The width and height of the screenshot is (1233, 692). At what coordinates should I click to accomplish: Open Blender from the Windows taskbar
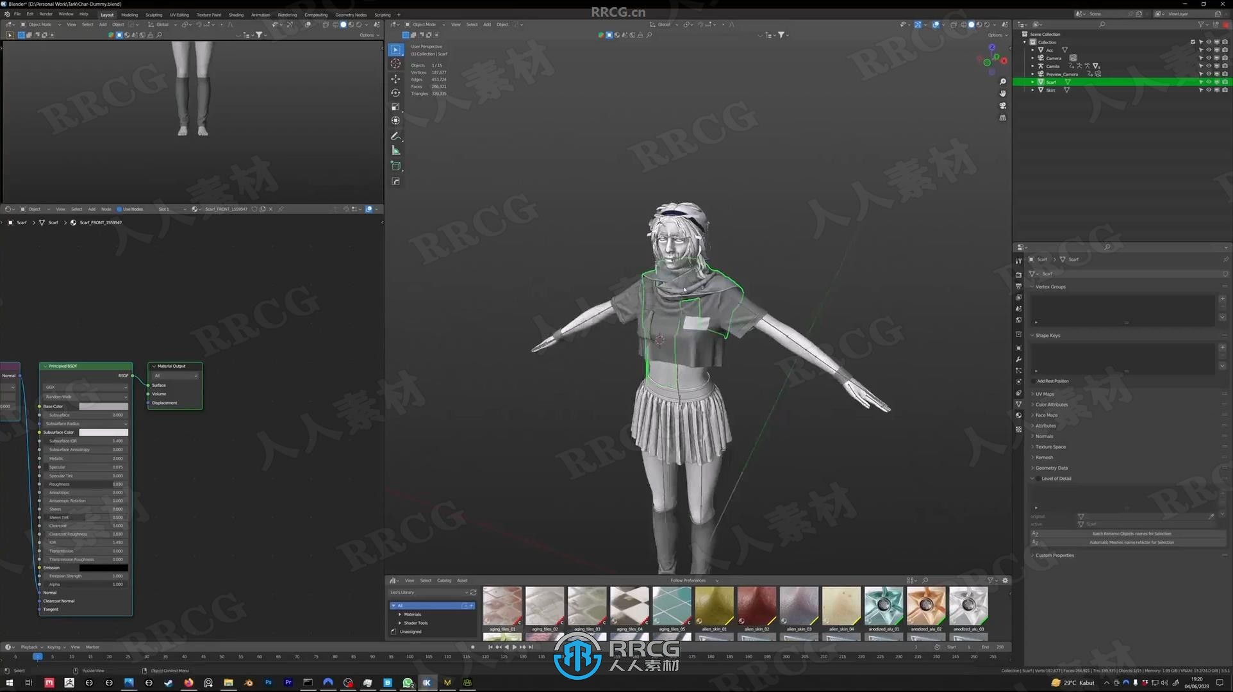(x=248, y=682)
